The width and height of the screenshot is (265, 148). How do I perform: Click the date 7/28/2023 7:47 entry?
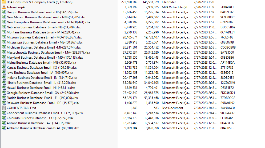point(205,108)
